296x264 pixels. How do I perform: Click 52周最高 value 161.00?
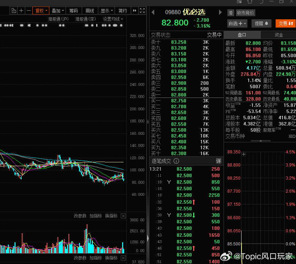253,93
